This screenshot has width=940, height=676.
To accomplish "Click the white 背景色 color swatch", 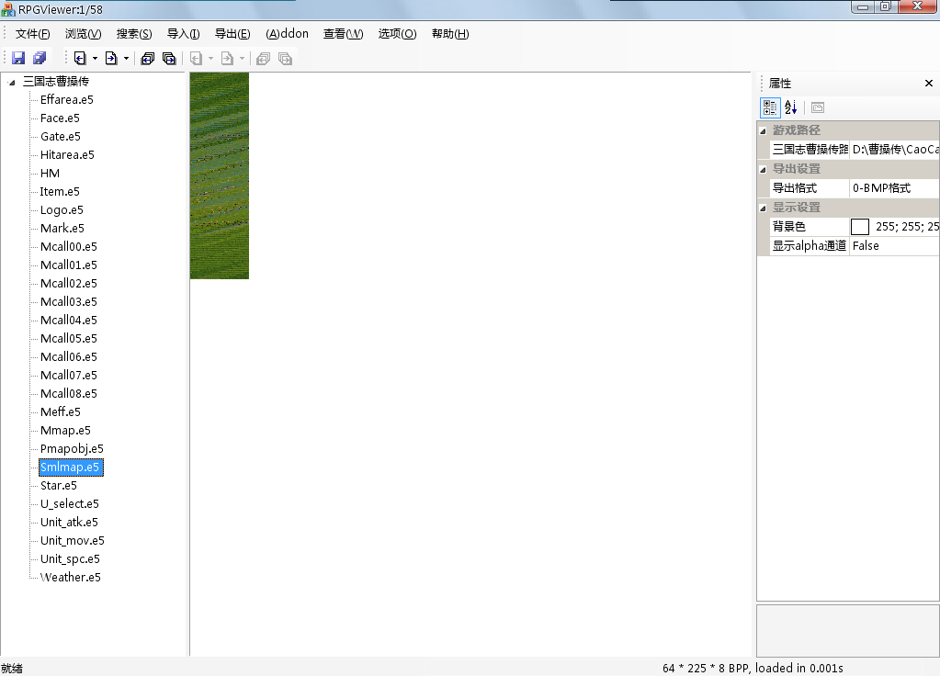I will point(860,227).
